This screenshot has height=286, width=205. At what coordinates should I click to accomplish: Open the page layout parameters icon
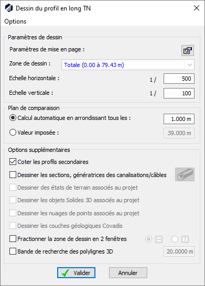188,50
